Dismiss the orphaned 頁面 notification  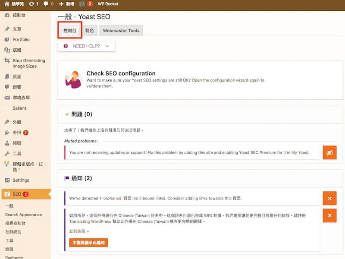click(x=329, y=198)
